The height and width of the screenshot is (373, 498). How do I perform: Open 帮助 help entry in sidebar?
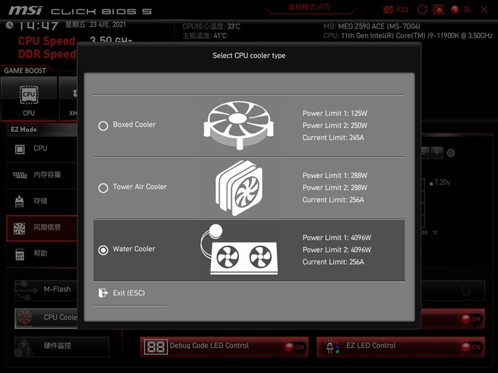tap(42, 254)
